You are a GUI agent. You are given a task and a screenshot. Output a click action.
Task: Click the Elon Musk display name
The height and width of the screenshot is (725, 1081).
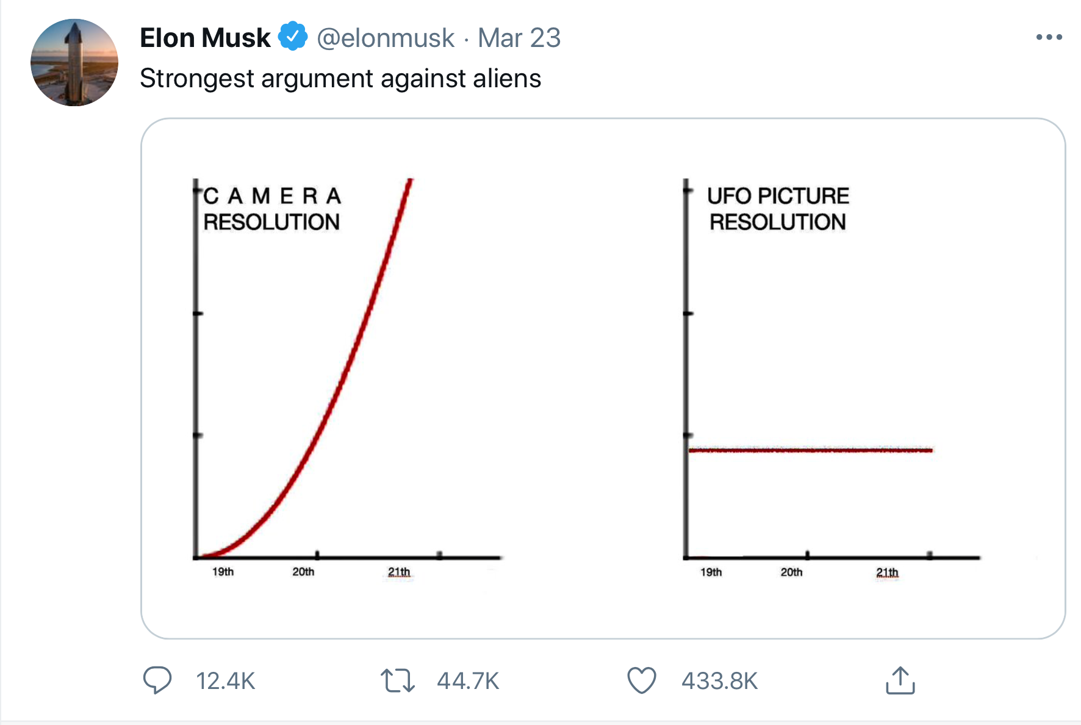click(x=205, y=38)
